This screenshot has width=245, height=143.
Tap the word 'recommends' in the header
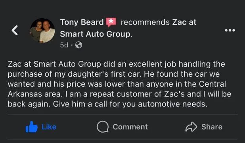145,22
